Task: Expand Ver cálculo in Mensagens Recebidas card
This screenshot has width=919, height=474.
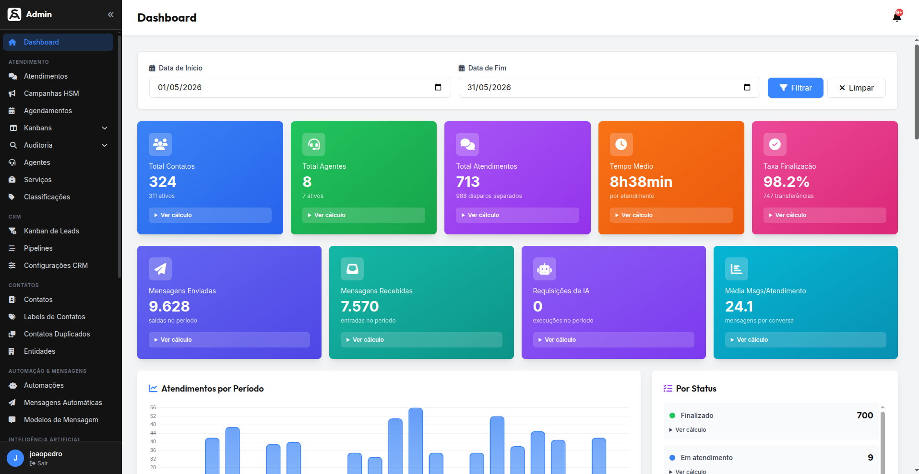Action: [x=421, y=340]
